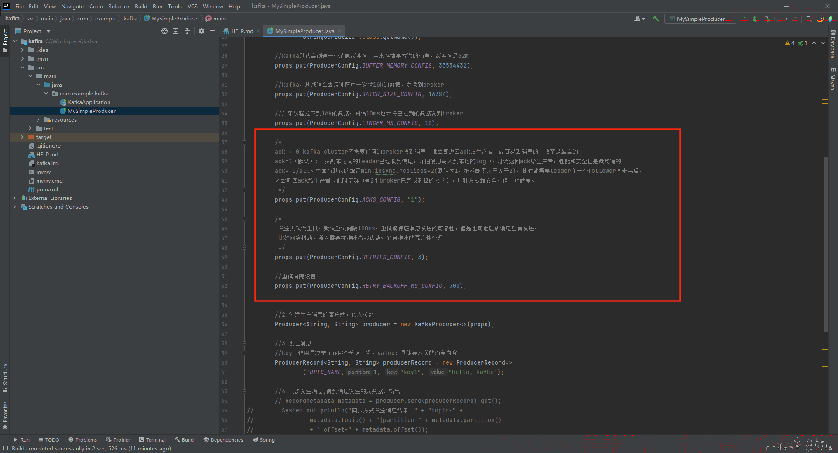Viewport: 838px width, 453px height.
Task: Click the green Debug bug icon
Action: click(756, 19)
